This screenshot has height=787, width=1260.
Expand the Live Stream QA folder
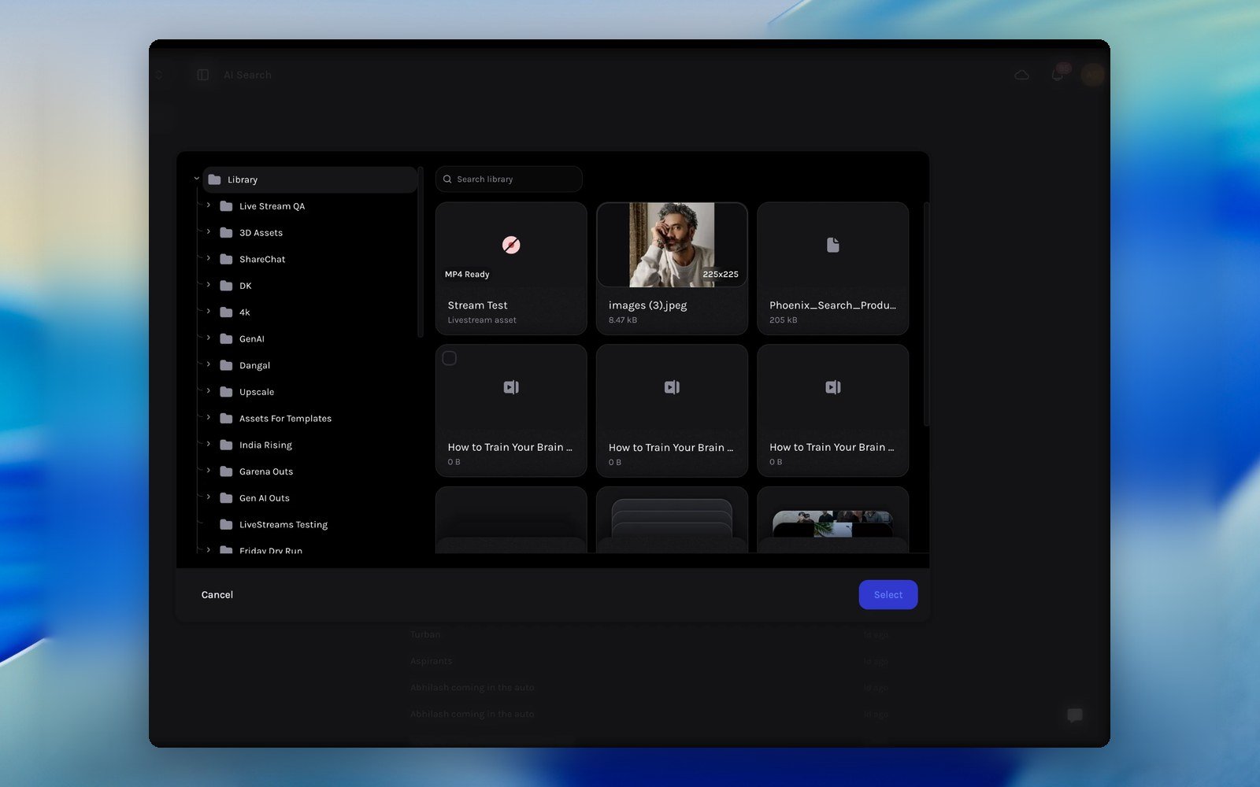(209, 205)
